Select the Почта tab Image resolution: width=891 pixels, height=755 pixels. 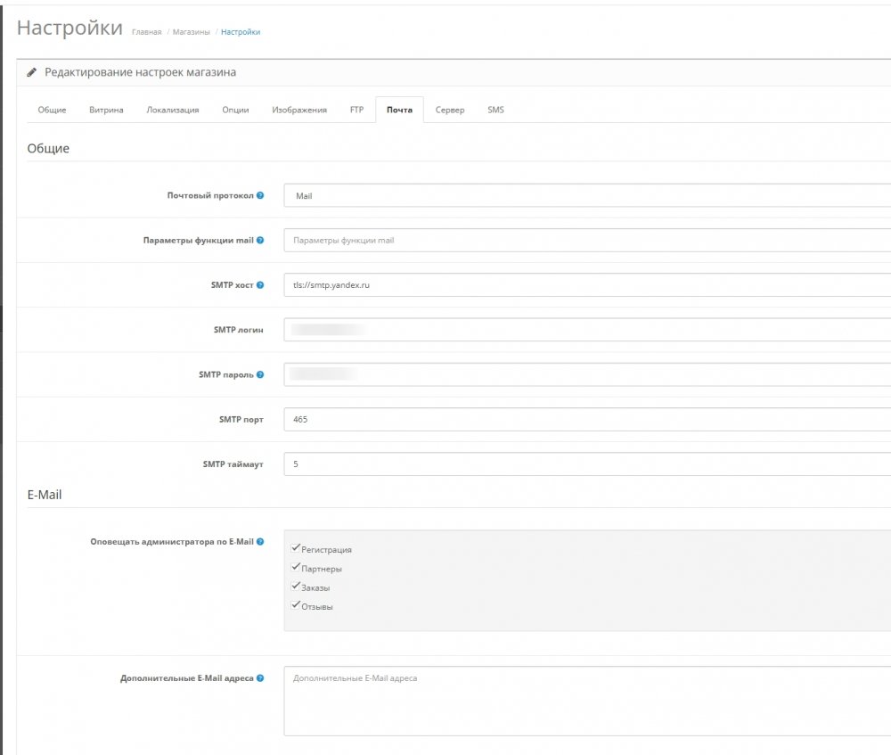pos(399,110)
